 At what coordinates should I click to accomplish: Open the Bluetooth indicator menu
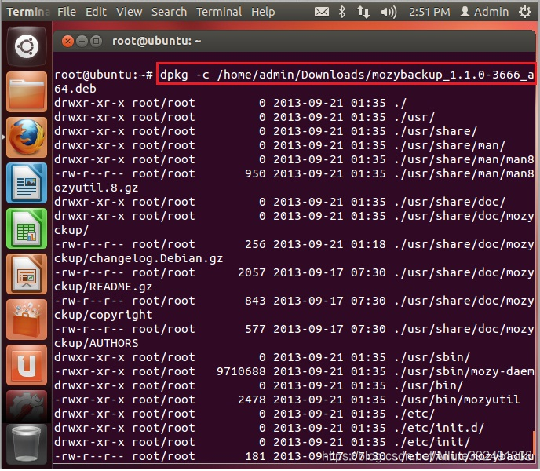click(341, 12)
